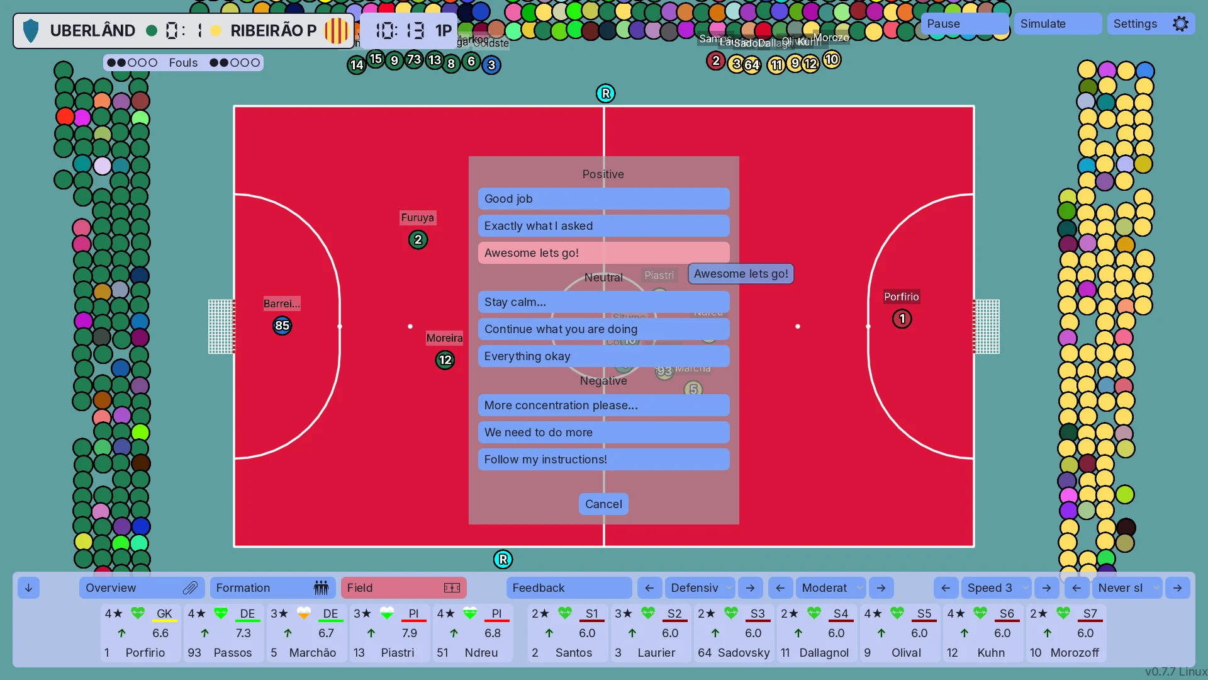Select substitute Sadovsky card S3
Viewport: 1208px width, 680px height.
pyautogui.click(x=734, y=633)
